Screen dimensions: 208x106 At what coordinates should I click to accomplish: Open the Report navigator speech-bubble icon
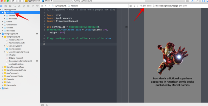[x=37, y=6]
